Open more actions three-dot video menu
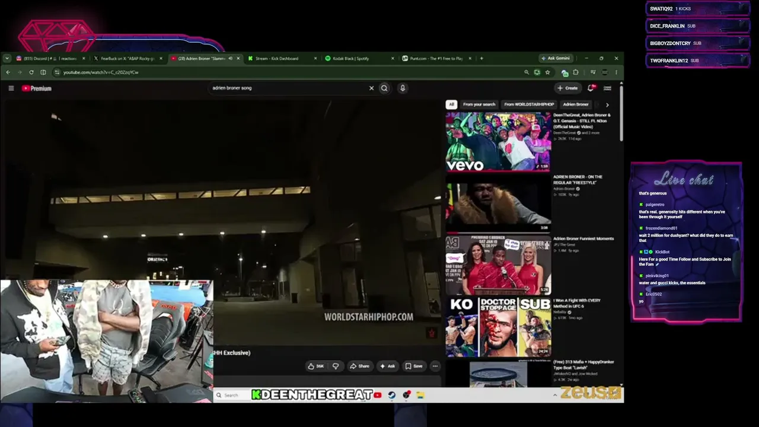The height and width of the screenshot is (427, 759). point(435,366)
